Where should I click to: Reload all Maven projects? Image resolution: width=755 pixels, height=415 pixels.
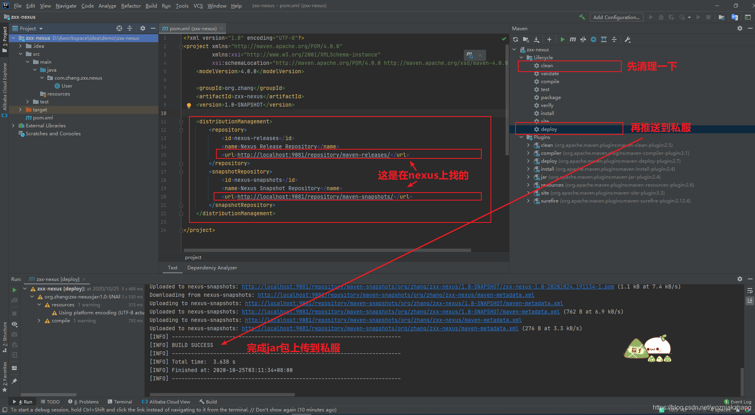(516, 39)
